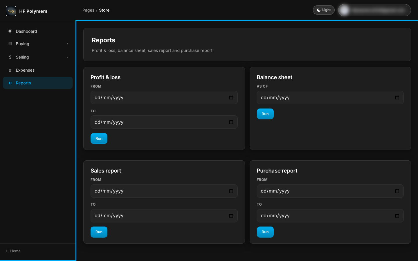Image resolution: width=418 pixels, height=261 pixels.
Task: Open calendar picker for Profit & loss To date
Action: pyautogui.click(x=231, y=122)
